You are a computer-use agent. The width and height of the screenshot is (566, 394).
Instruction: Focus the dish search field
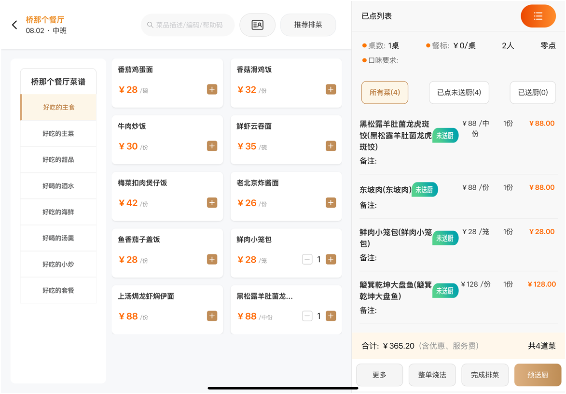pyautogui.click(x=188, y=25)
